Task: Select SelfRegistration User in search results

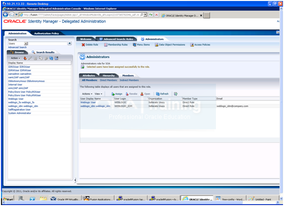Action: click(x=19, y=110)
